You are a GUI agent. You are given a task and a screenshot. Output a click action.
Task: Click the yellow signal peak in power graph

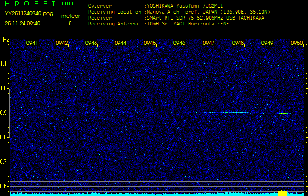[282, 193]
